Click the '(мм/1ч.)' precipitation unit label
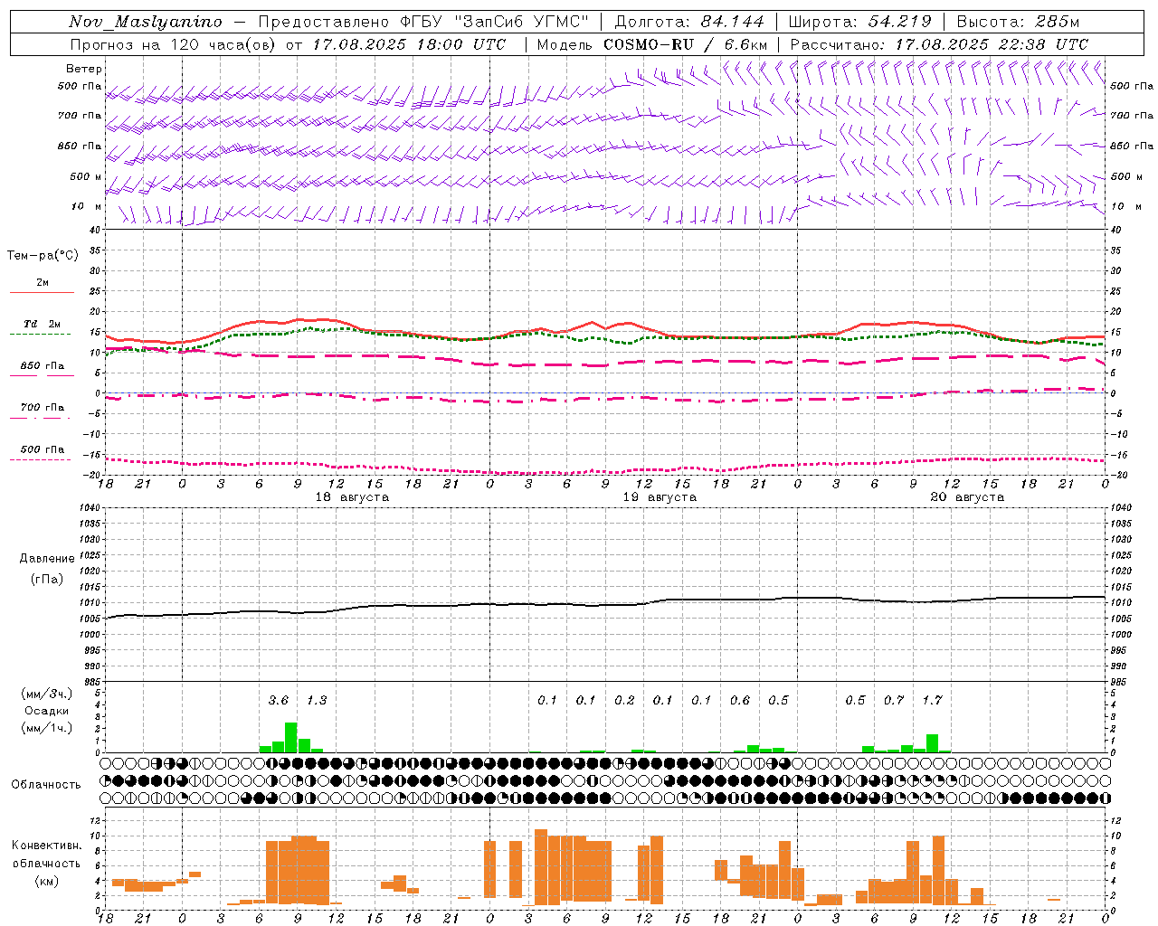This screenshot has width=1158, height=926. tap(46, 728)
